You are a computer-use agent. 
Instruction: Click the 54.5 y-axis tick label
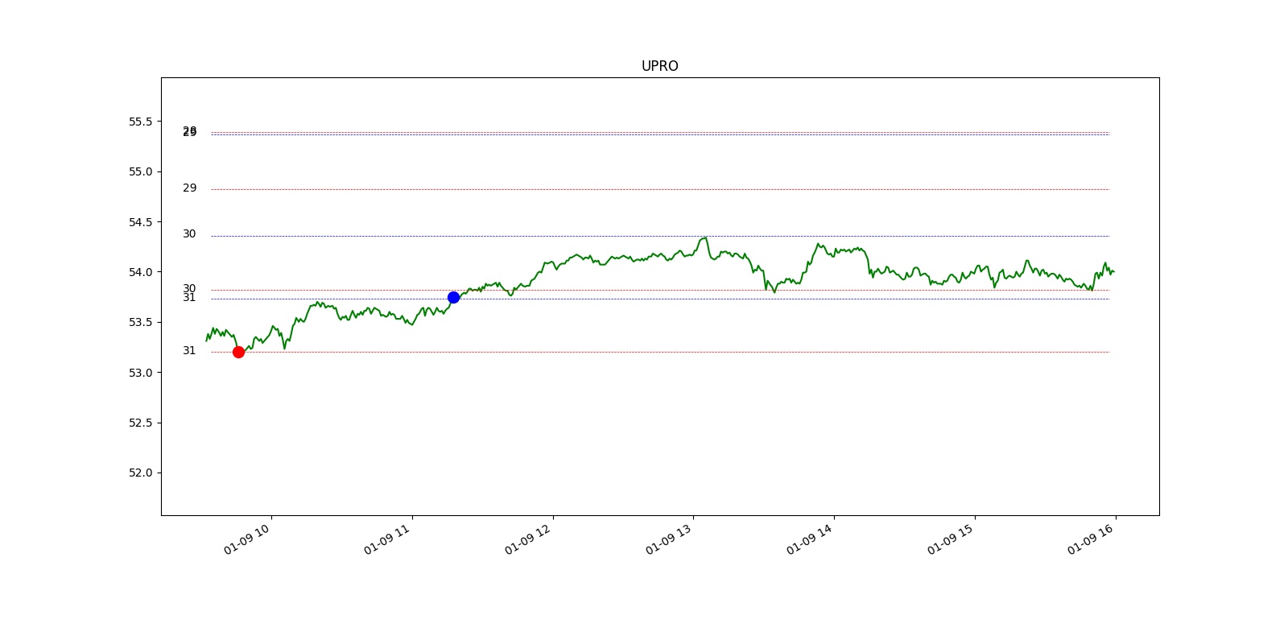coord(140,222)
